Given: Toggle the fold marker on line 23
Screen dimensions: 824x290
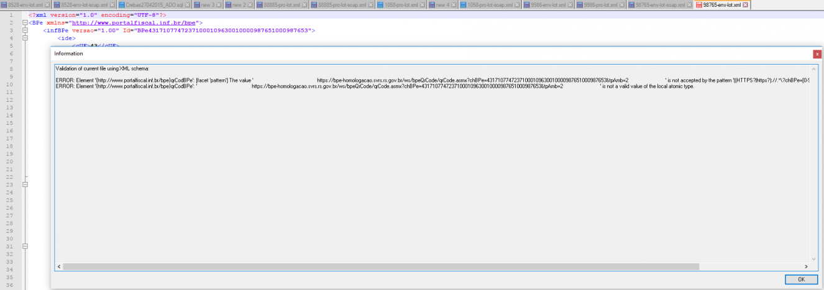Looking at the screenshot, I should point(25,184).
